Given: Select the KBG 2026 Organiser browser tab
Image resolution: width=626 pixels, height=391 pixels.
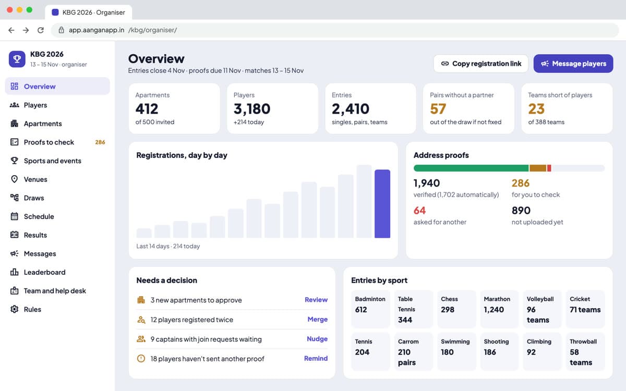Looking at the screenshot, I should point(89,13).
